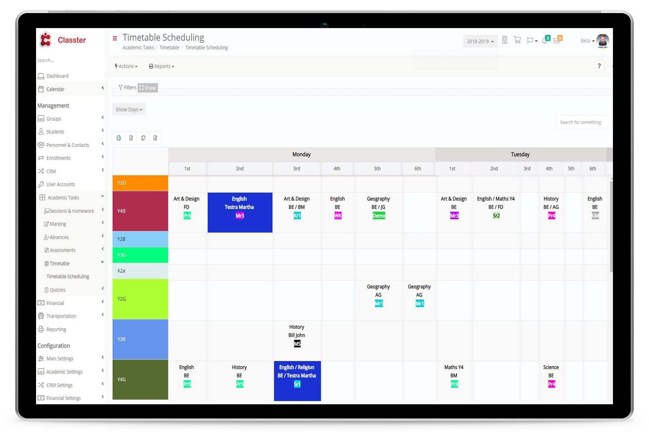Screen dimensions: 649x432
Task: Open English Testra Martha Mr3 session
Action: click(240, 212)
